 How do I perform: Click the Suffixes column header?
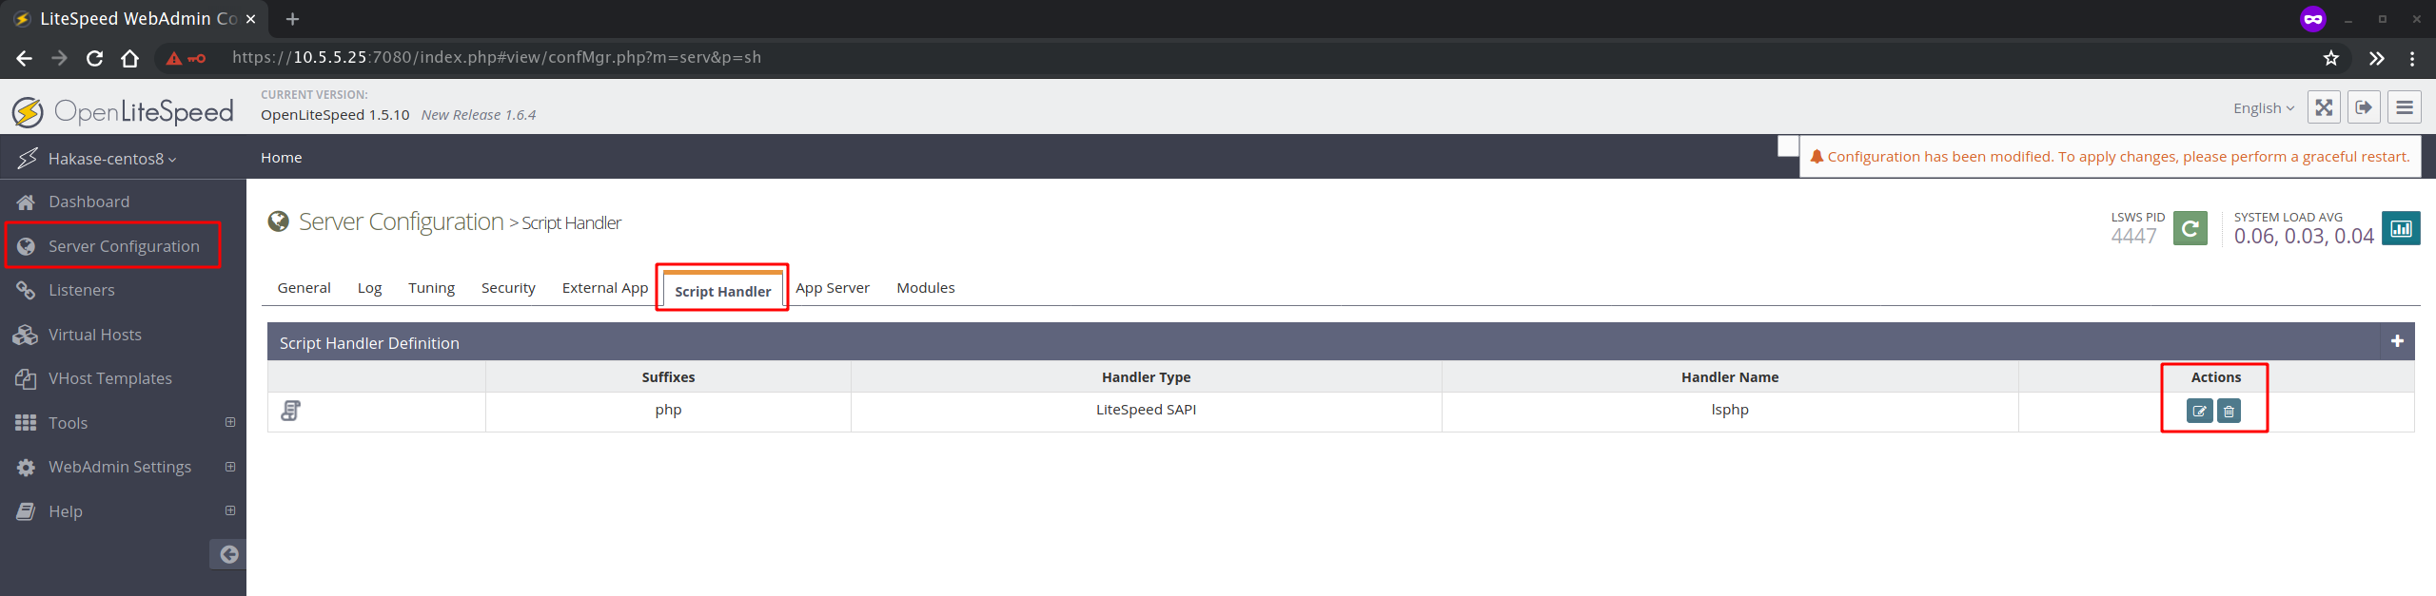(668, 377)
